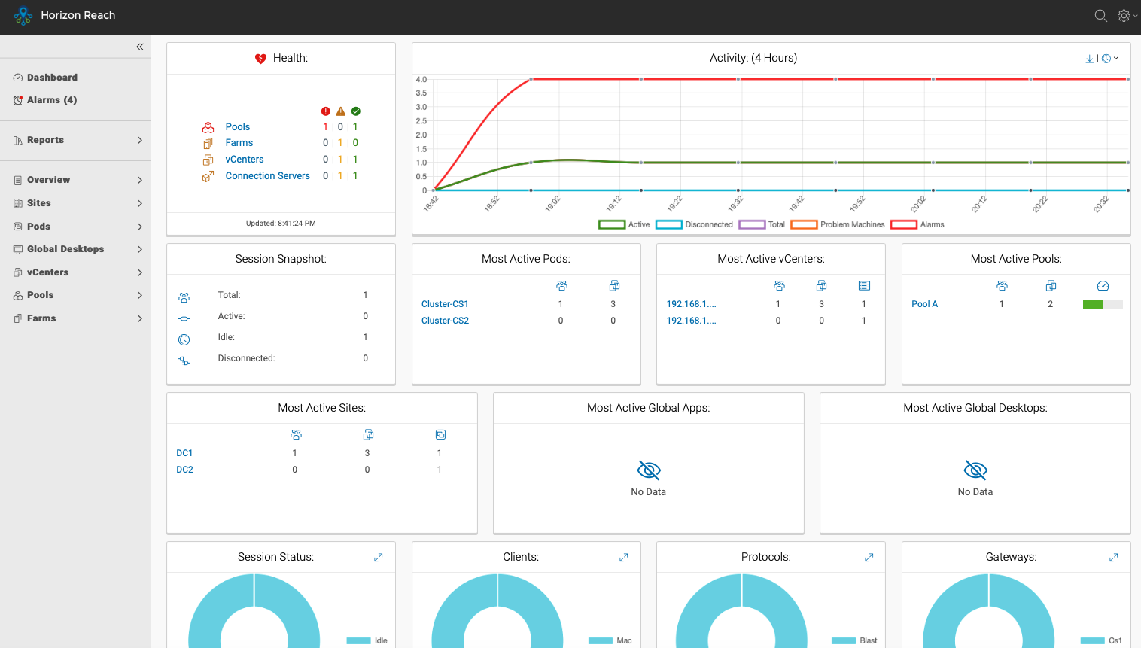Click the list column icon in Most Active vCenters
The height and width of the screenshot is (648, 1141).
(x=864, y=286)
